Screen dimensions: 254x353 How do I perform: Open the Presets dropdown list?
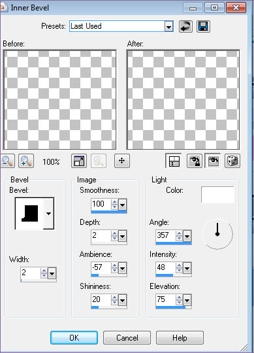[x=168, y=27]
